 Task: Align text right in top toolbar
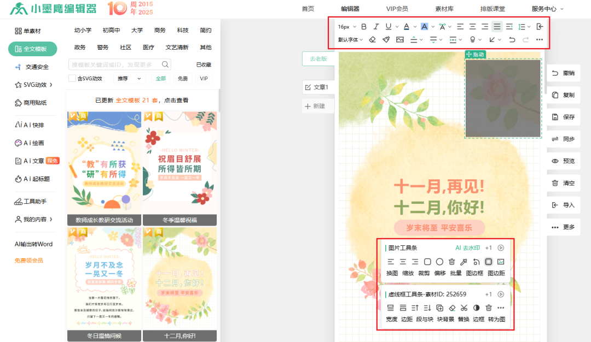[x=485, y=27]
